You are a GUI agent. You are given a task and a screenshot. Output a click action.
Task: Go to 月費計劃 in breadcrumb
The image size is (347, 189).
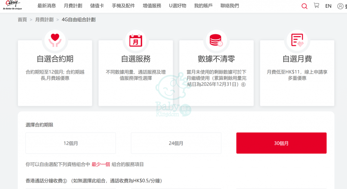[44, 20]
